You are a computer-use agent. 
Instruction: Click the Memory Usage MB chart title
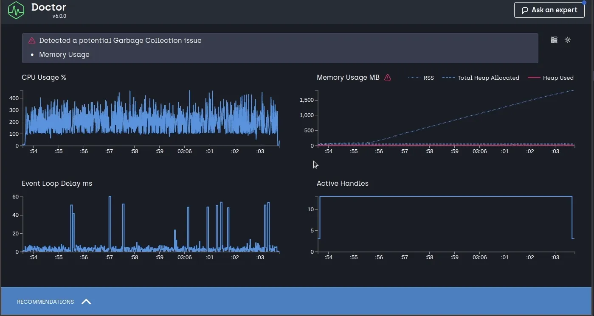pyautogui.click(x=348, y=77)
